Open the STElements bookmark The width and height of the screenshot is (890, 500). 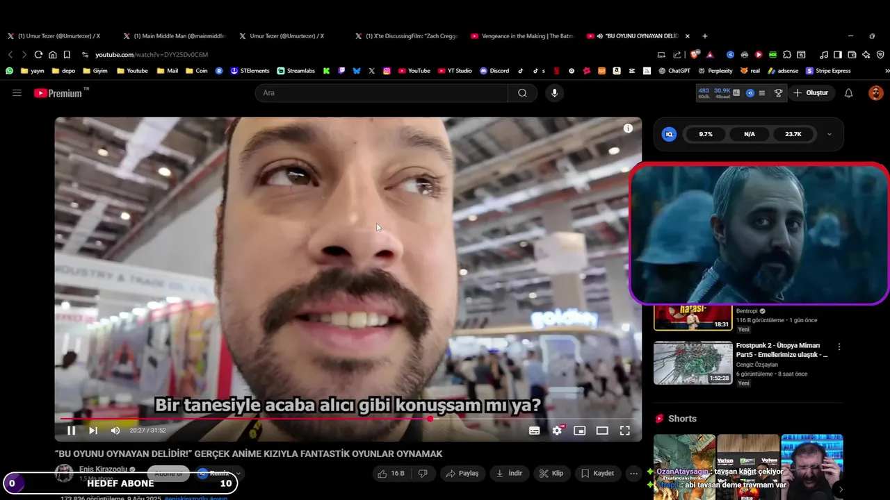tap(250, 71)
